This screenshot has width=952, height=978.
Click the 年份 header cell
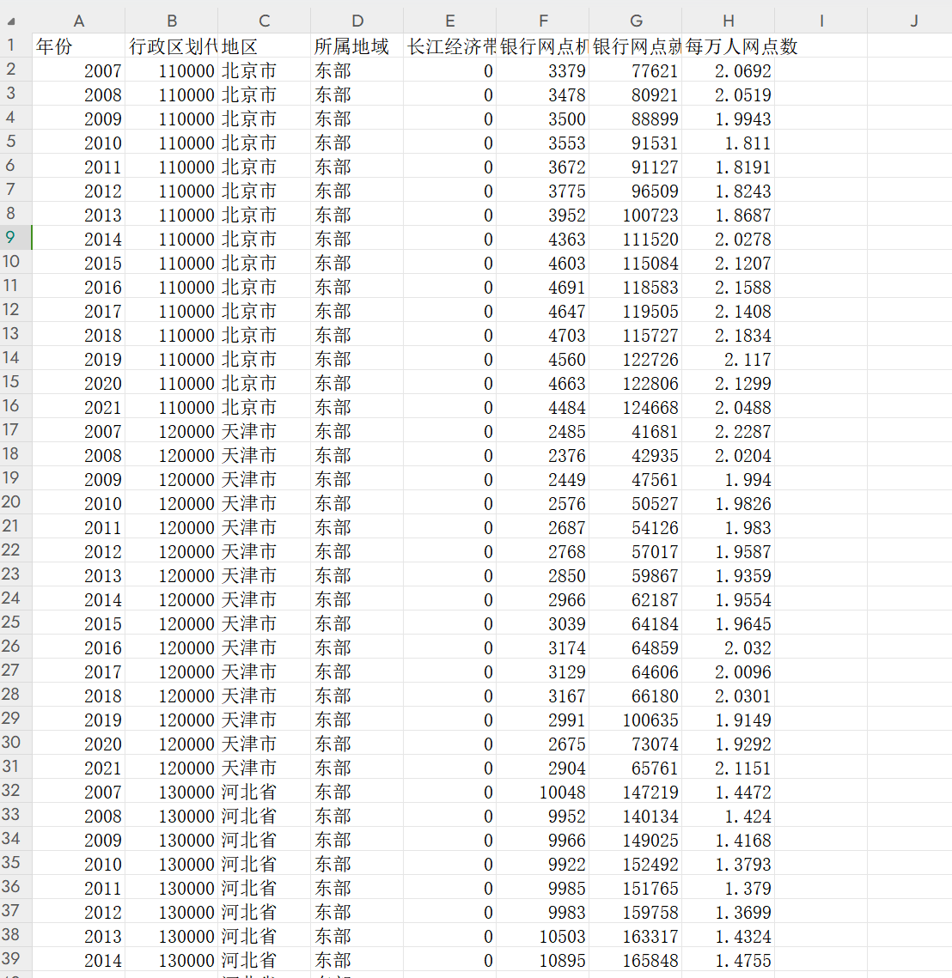[x=79, y=46]
